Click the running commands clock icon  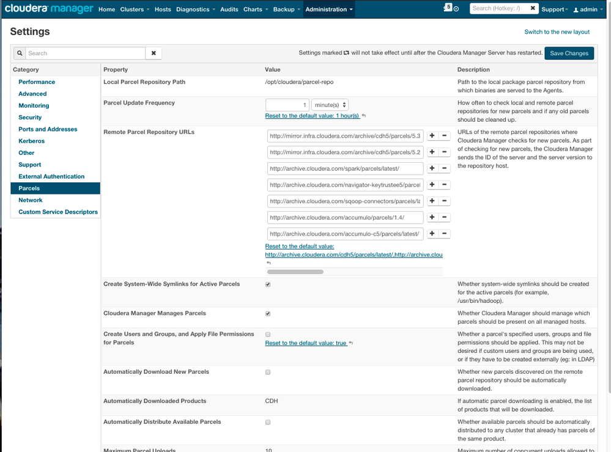(x=456, y=9)
